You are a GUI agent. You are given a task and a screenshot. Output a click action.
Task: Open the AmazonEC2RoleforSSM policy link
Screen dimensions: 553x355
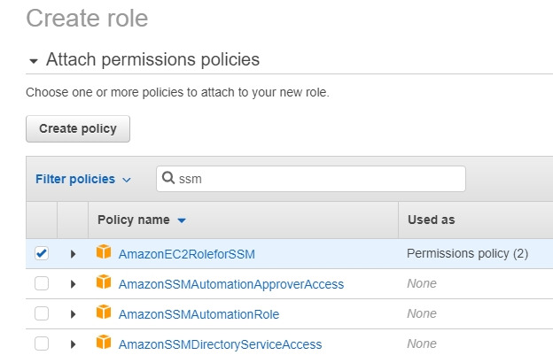coord(187,254)
